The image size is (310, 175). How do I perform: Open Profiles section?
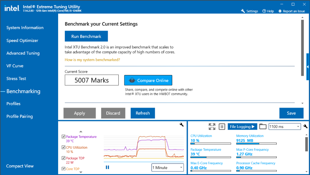(x=13, y=104)
